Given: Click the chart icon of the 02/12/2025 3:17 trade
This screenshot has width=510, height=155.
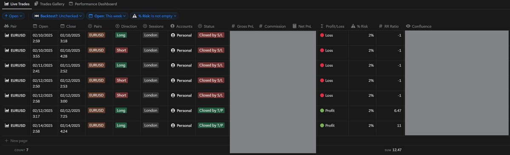Looking at the screenshot, I should point(7,111).
